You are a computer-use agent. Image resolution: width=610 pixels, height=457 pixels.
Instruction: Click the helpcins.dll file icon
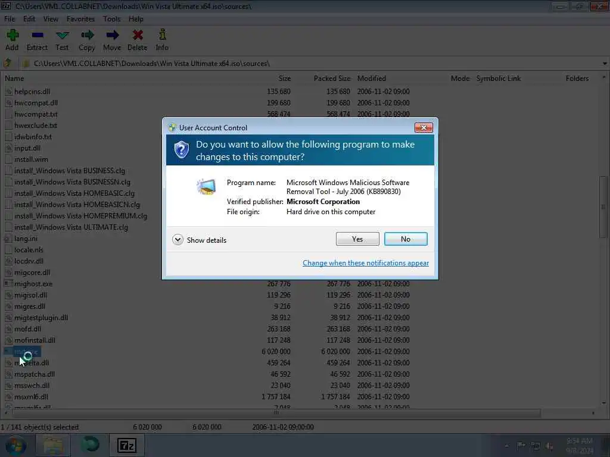8,92
